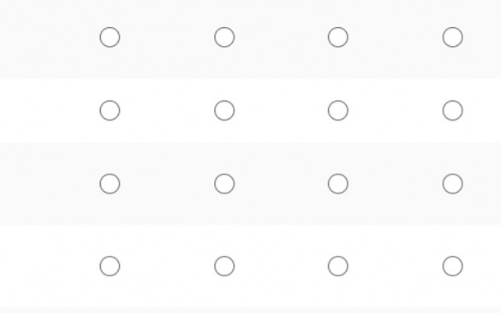The width and height of the screenshot is (501, 314).
Task: Mark third row, second column radio button
Action: [x=225, y=184]
